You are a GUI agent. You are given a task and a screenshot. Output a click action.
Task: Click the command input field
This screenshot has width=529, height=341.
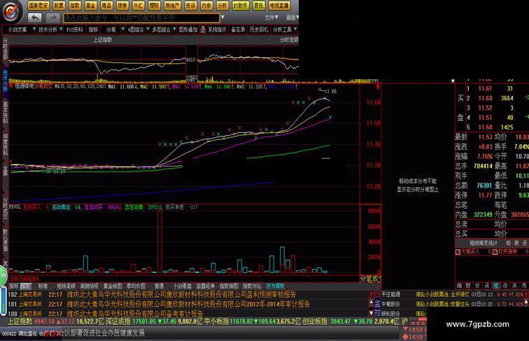coord(141,18)
